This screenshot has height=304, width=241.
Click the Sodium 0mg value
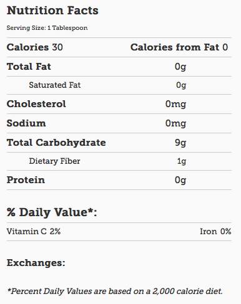pyautogui.click(x=175, y=123)
